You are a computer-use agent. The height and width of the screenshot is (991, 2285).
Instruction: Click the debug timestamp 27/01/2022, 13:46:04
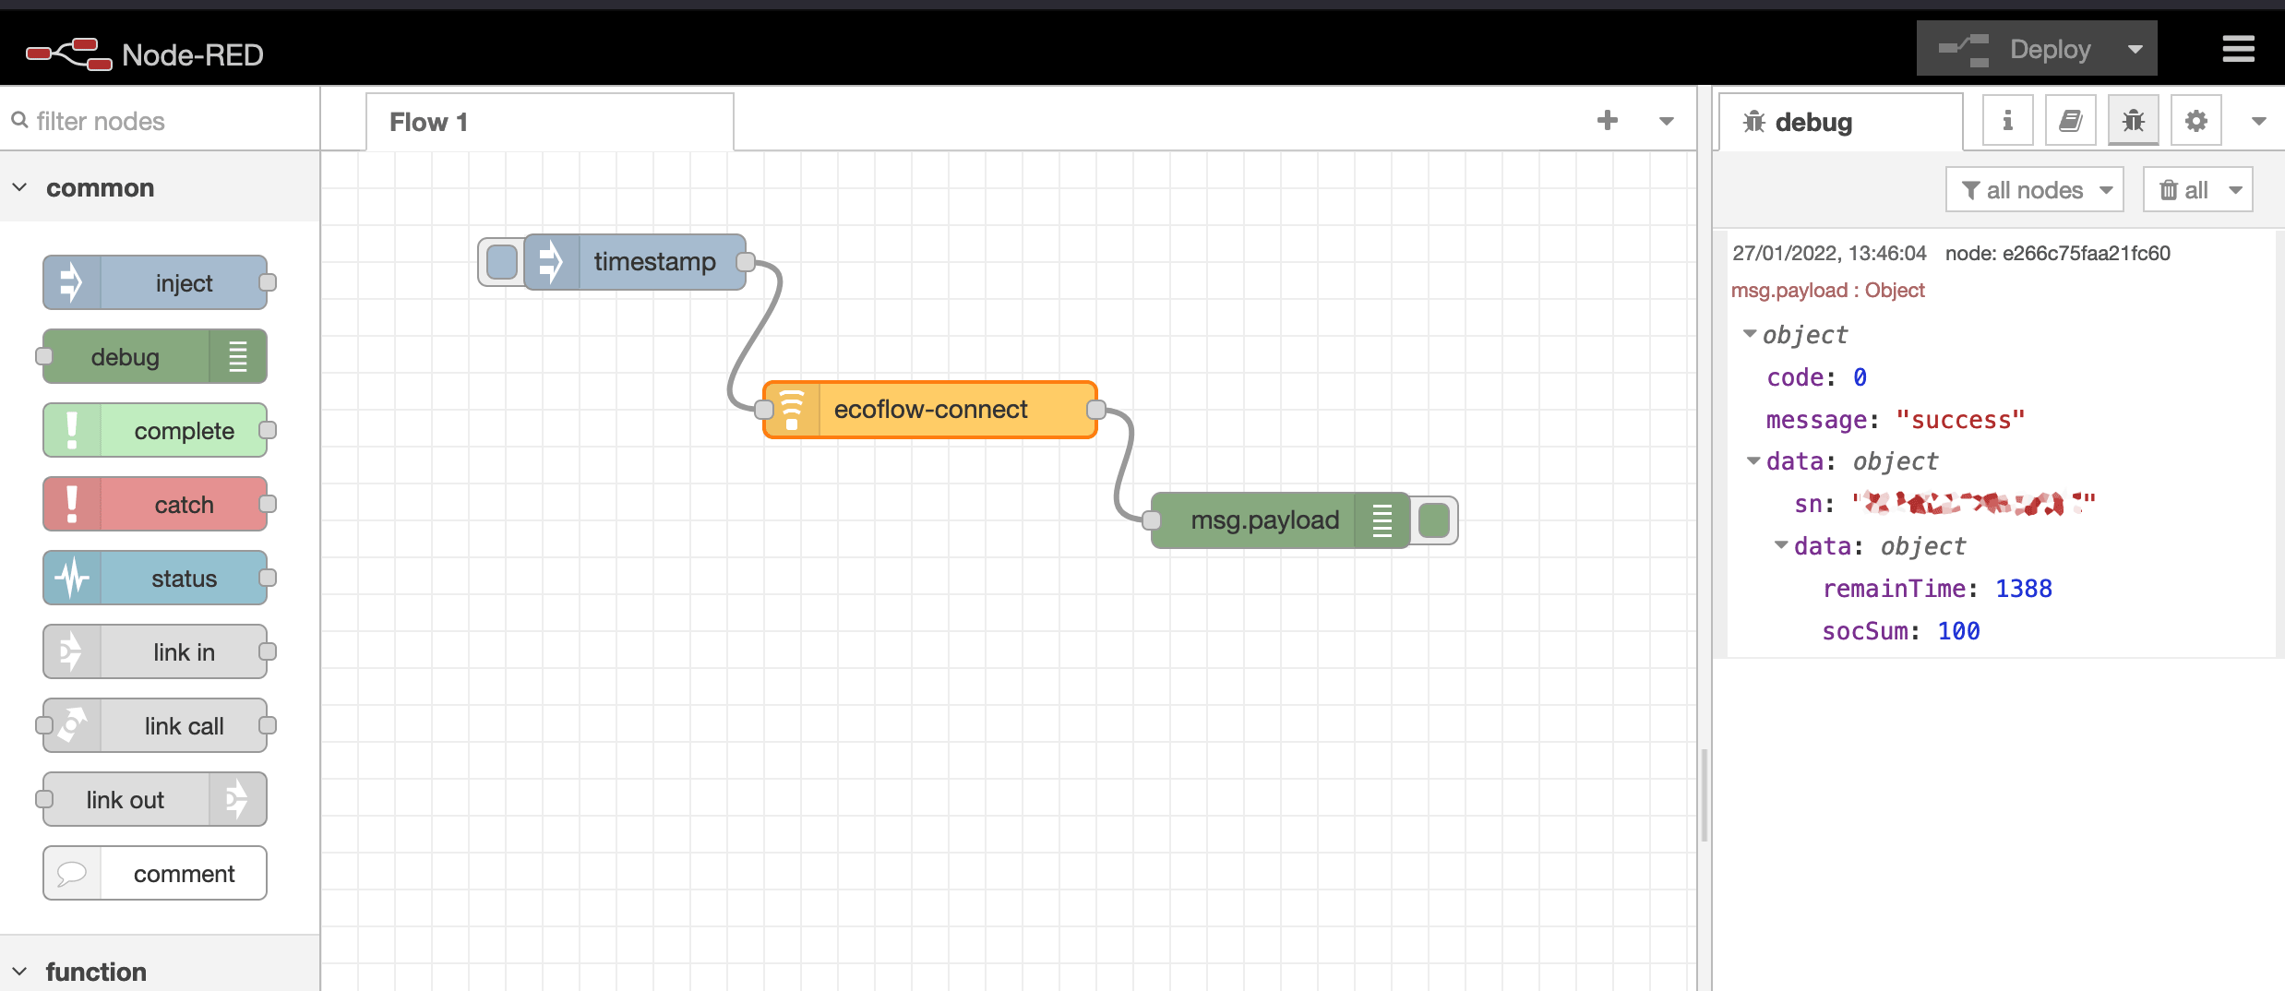(1829, 253)
